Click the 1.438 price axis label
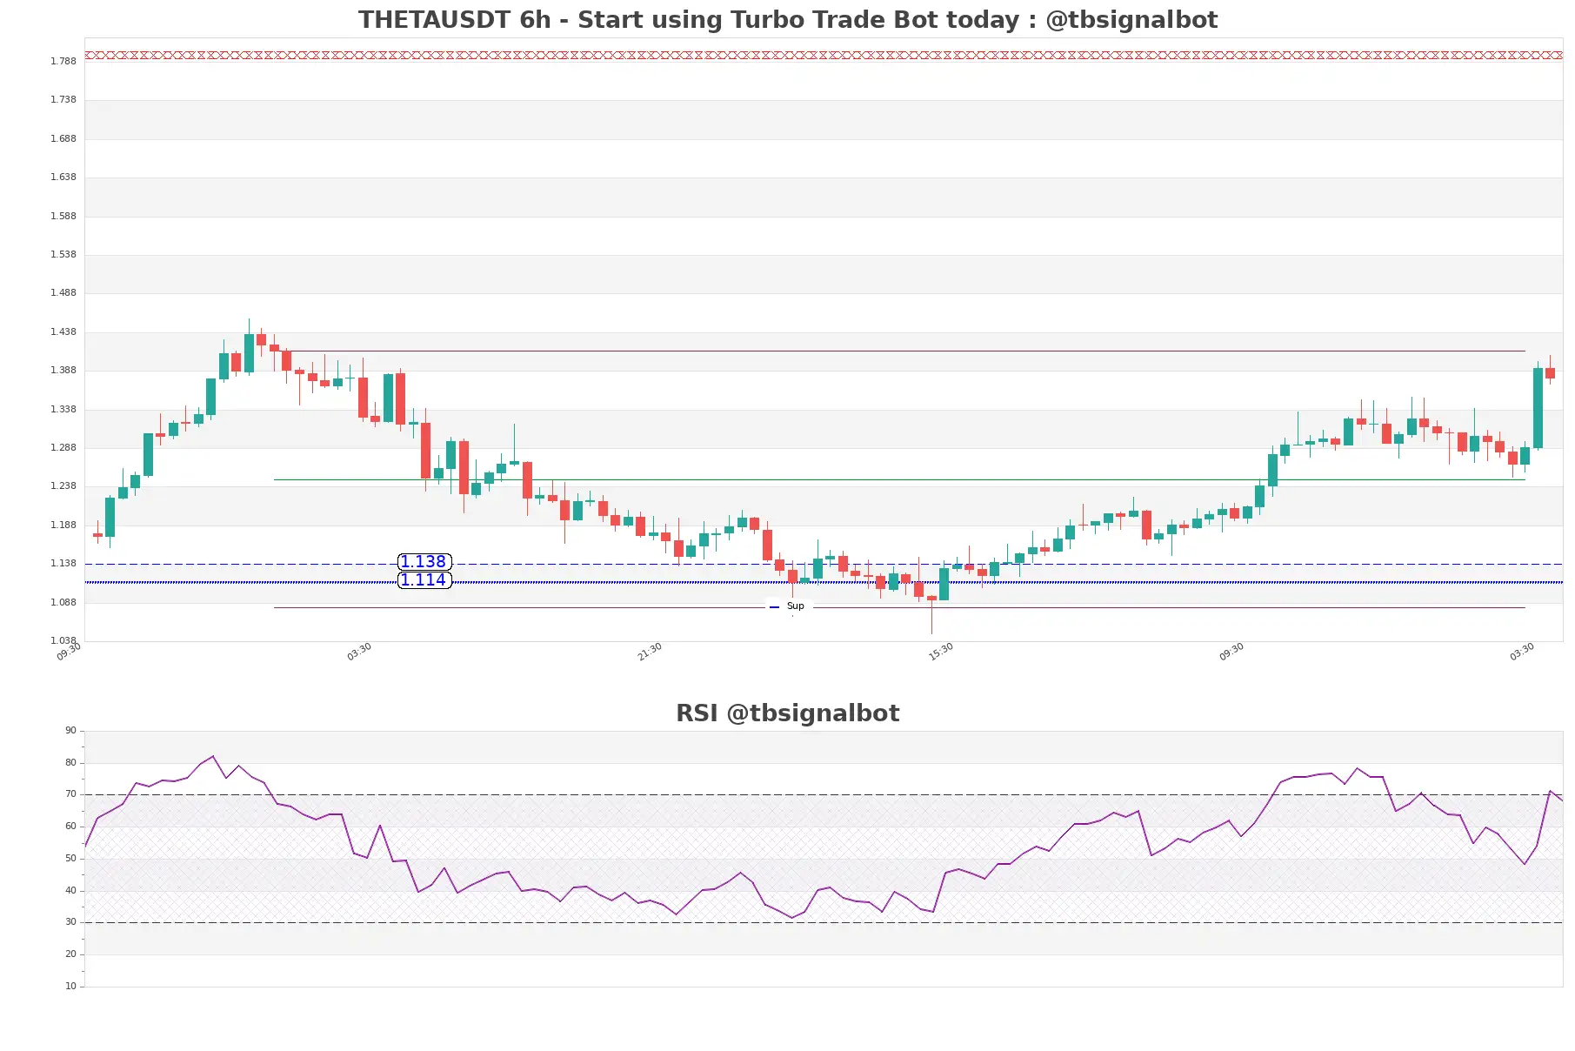The height and width of the screenshot is (1051, 1575). (63, 331)
